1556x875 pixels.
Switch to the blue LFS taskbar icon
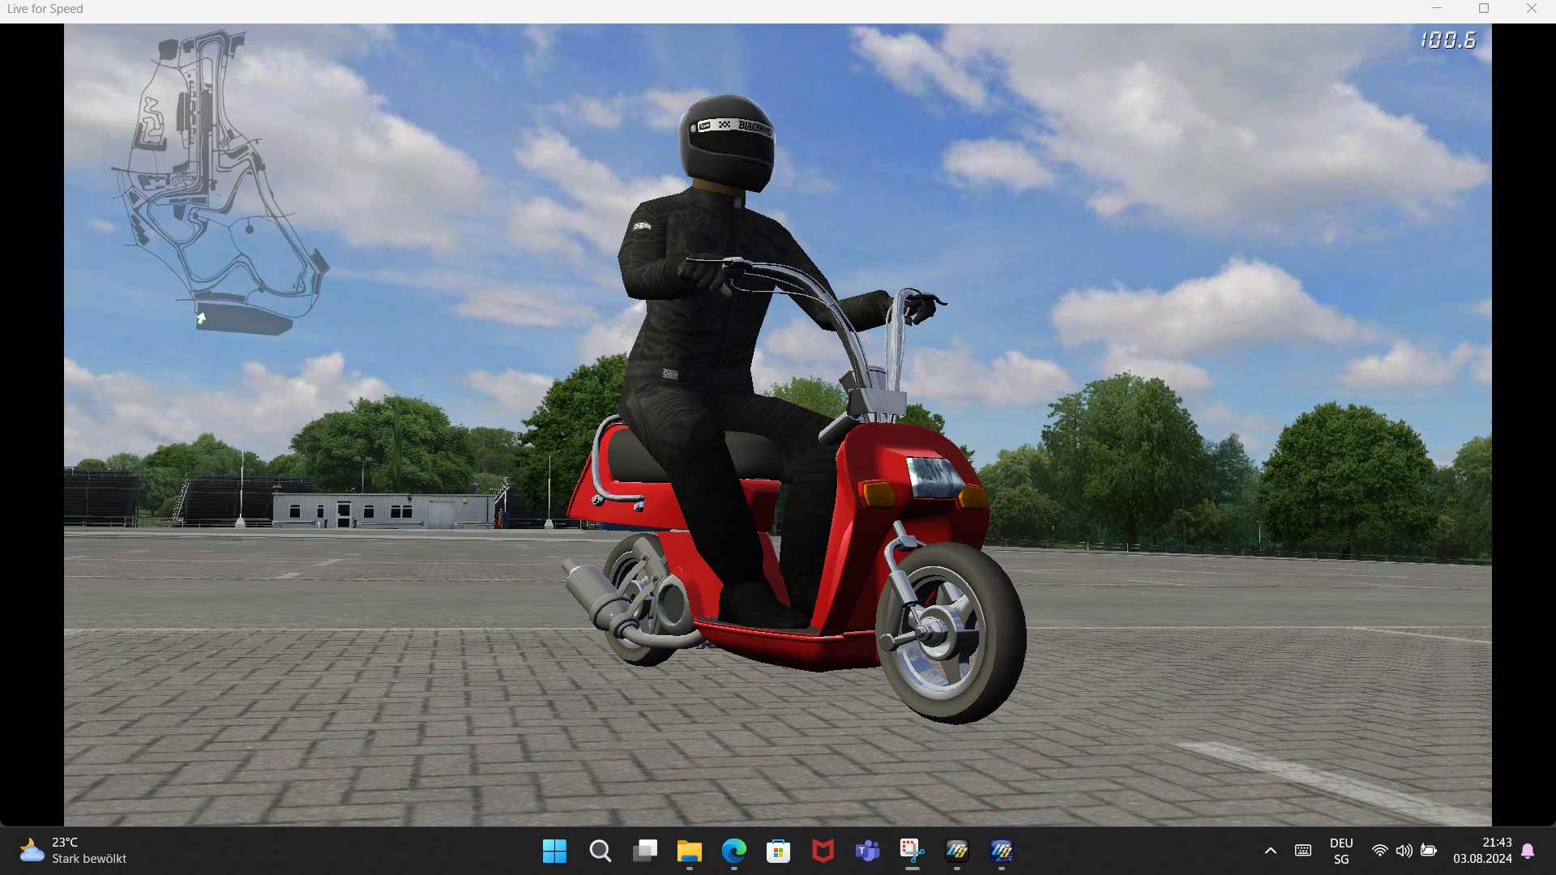[1002, 851]
